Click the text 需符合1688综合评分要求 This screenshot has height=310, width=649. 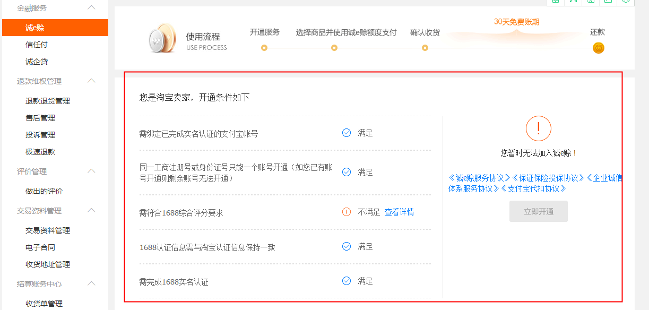[x=181, y=213]
